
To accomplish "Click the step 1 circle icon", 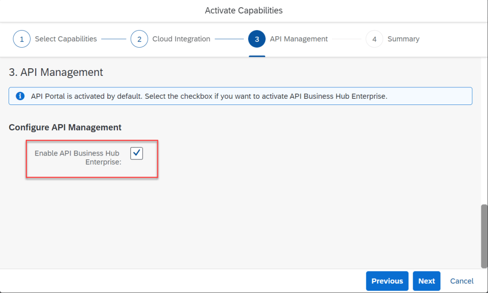I will pyautogui.click(x=22, y=39).
